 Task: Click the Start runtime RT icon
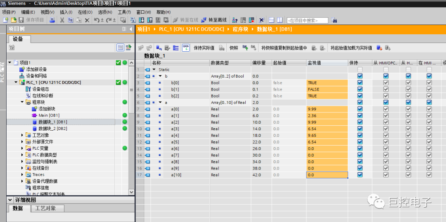[166, 20]
